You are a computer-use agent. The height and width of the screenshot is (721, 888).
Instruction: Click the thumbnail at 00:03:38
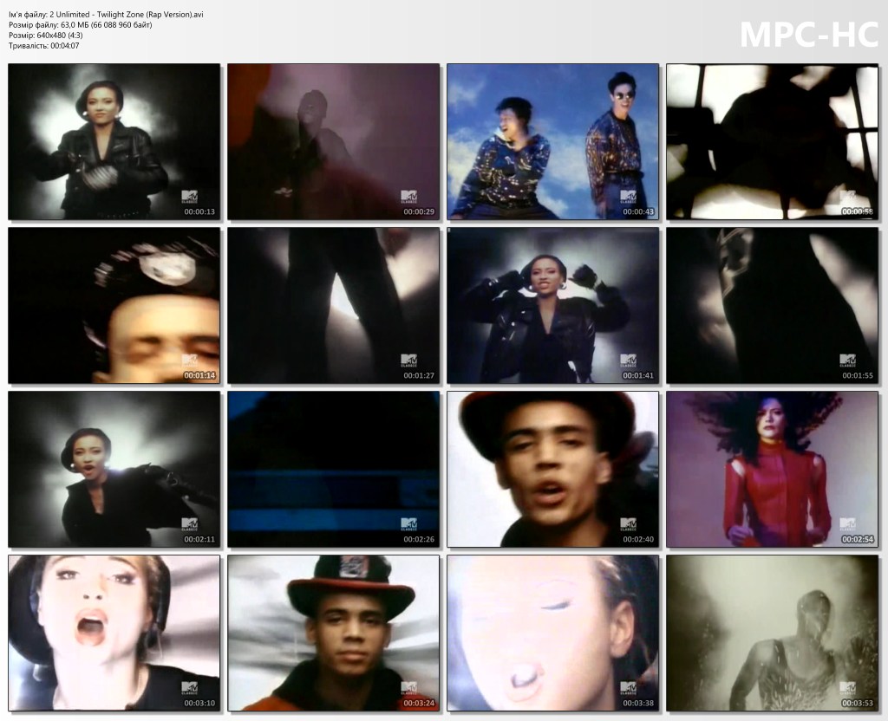[x=552, y=633]
